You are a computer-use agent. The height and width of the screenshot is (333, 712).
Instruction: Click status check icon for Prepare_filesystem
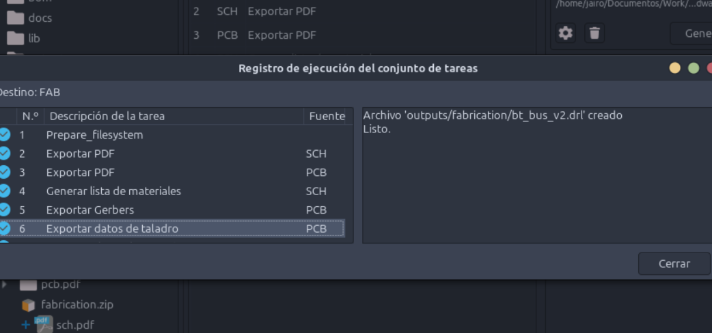click(x=4, y=134)
